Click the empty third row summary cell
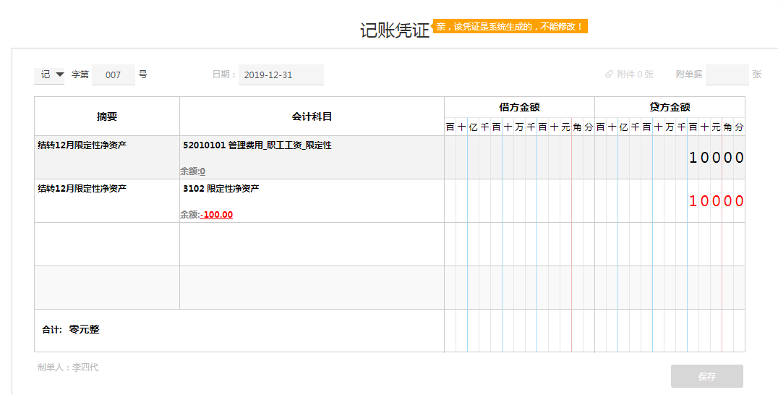This screenshot has height=395, width=778. point(107,244)
